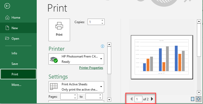The height and width of the screenshot is (104, 203).
Task: Go to next preview page
Action: coord(152,99)
